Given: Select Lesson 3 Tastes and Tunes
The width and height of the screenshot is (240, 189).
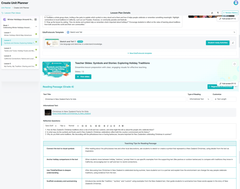Looking at the screenshot, I should [20, 49].
